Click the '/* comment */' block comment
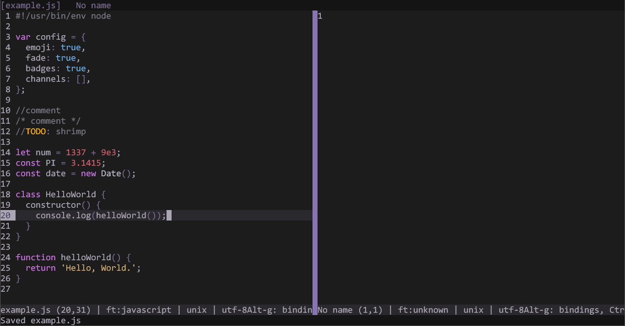 48,121
